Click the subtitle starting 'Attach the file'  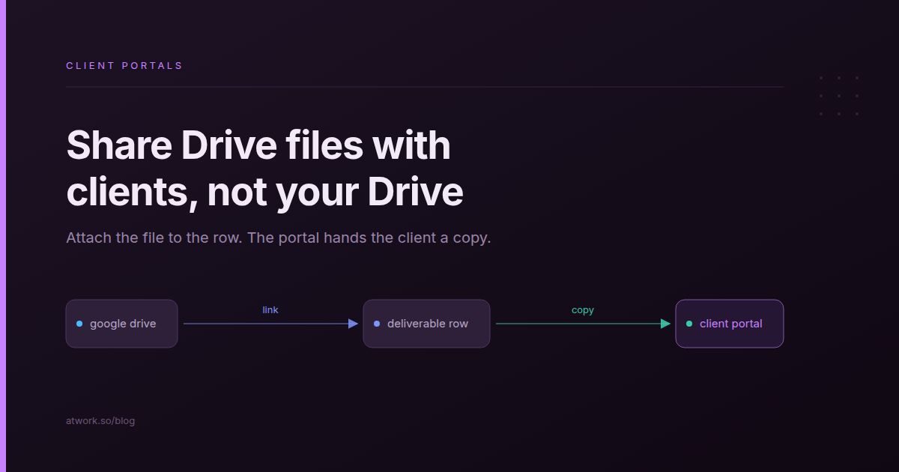pyautogui.click(x=278, y=238)
